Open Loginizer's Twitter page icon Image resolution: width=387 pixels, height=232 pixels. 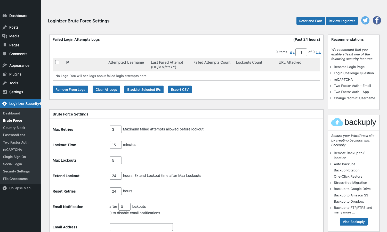coord(365,20)
